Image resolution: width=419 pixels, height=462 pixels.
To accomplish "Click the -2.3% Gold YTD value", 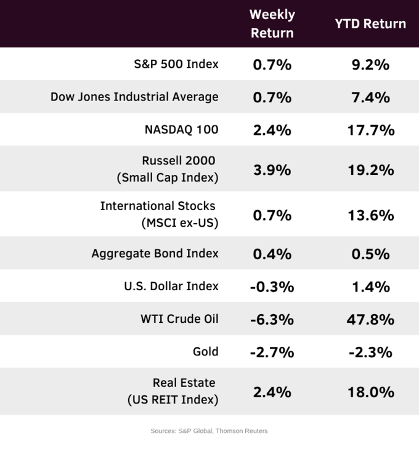I will (x=370, y=352).
